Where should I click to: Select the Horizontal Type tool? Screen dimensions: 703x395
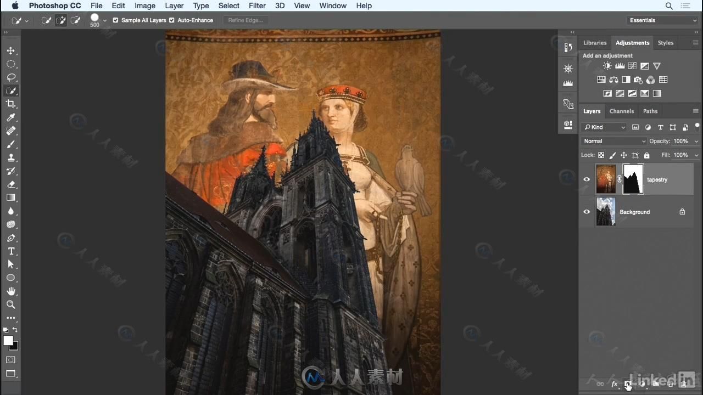[10, 251]
